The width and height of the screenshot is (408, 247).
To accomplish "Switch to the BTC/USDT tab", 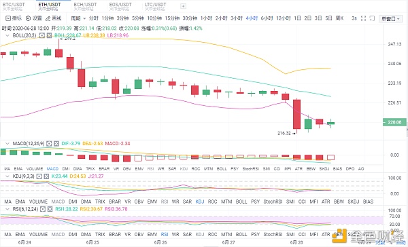I will (x=14, y=6).
